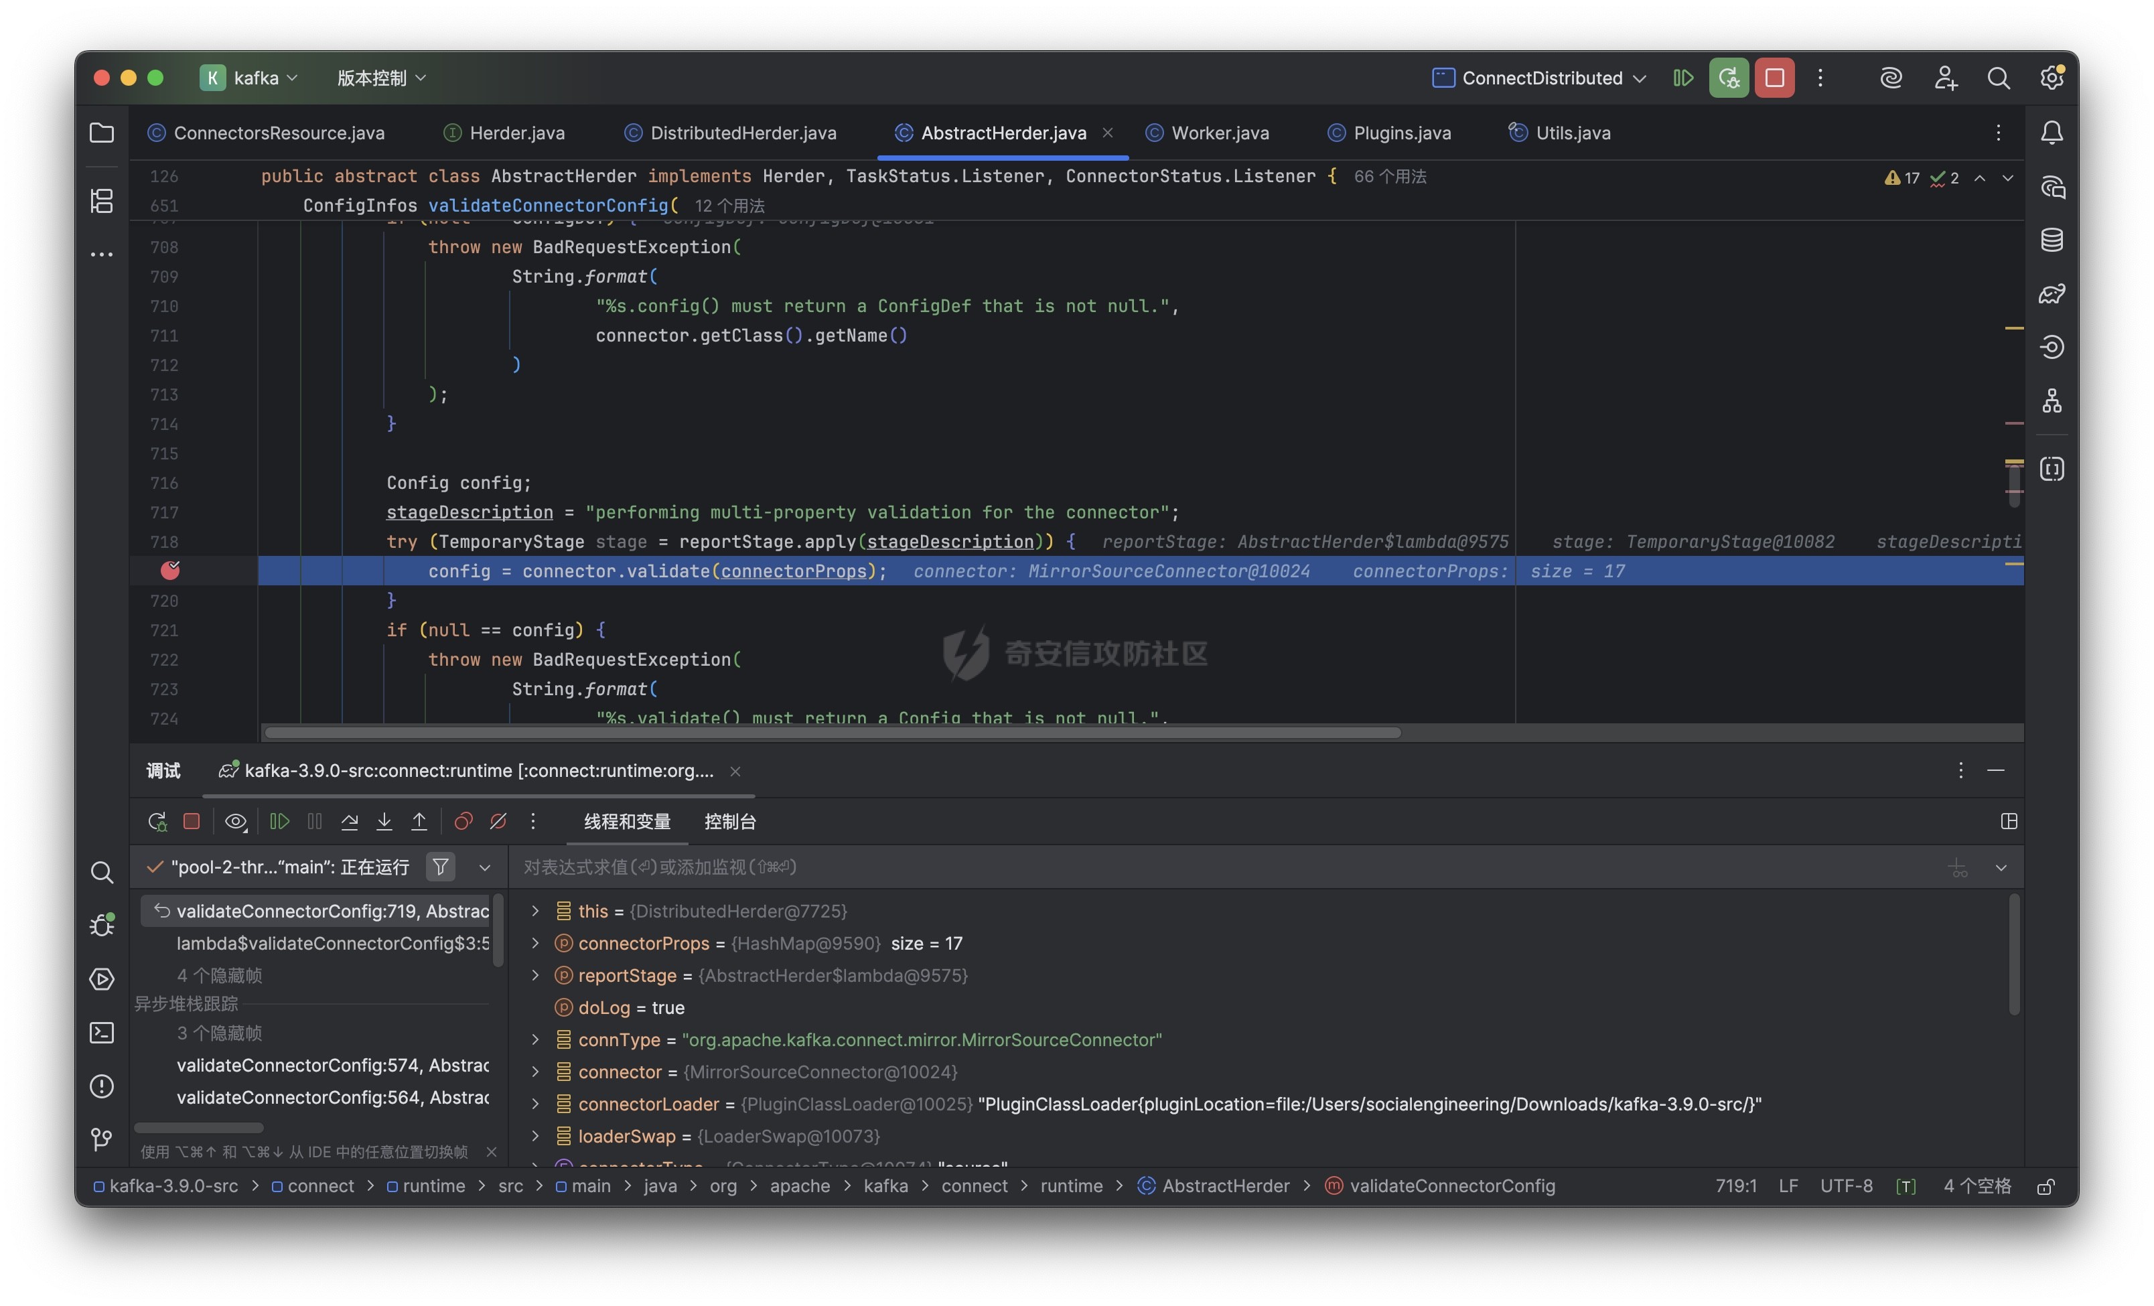Screen dimensions: 2154x1306
Task: Switch to DistributedHerder.java tab
Action: pos(731,133)
